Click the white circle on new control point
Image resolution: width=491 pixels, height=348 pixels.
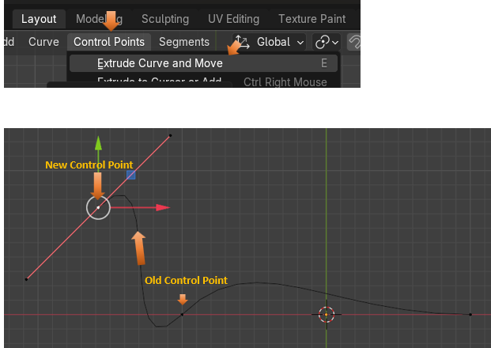(98, 208)
